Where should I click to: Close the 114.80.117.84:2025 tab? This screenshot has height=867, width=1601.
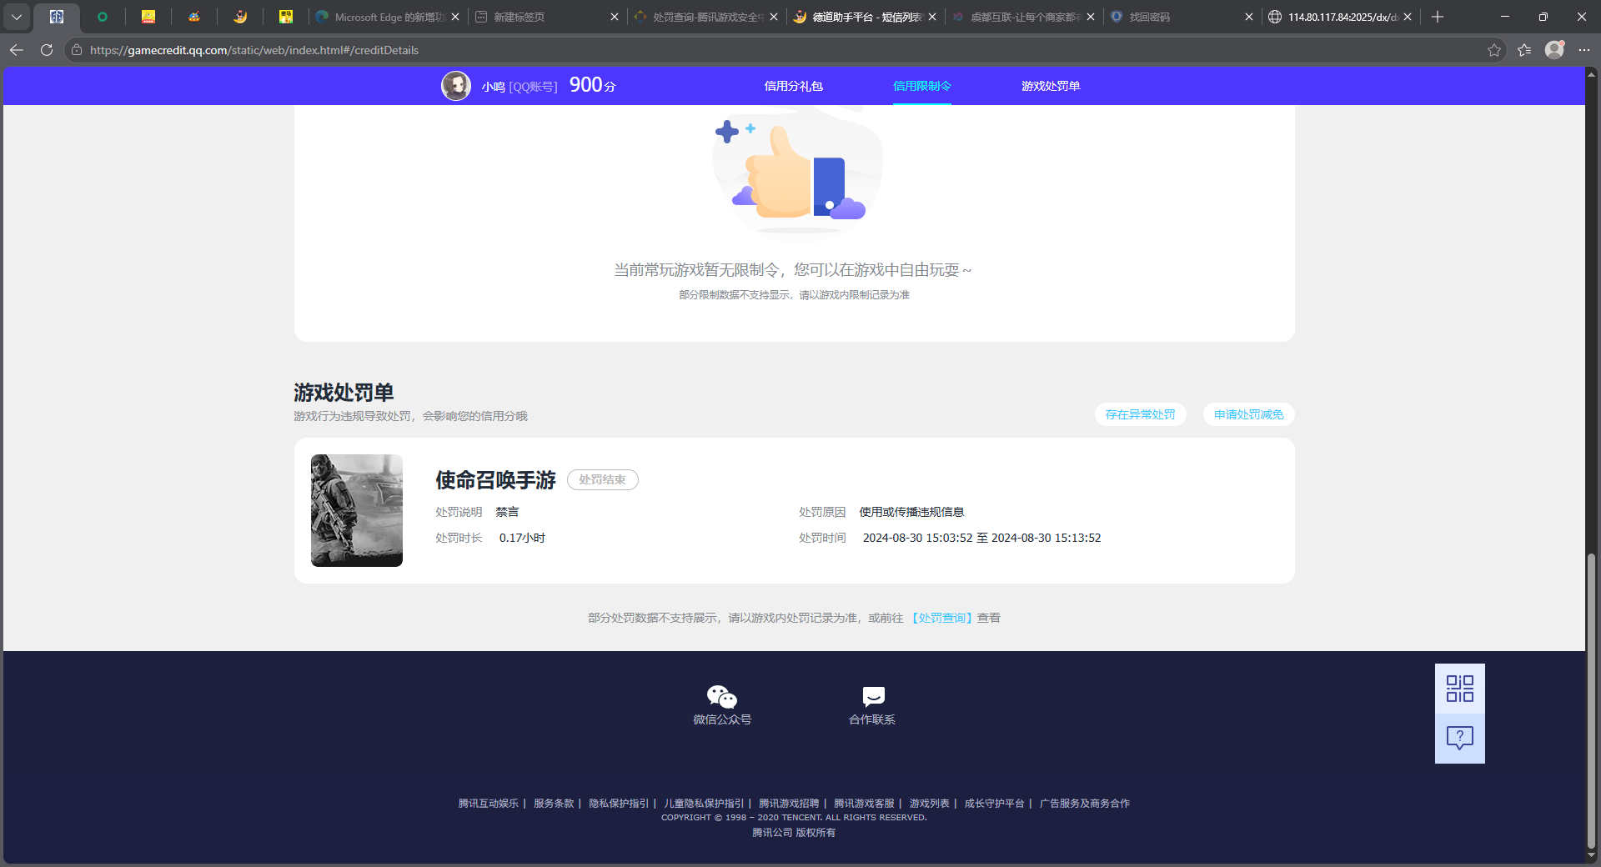coord(1408,17)
